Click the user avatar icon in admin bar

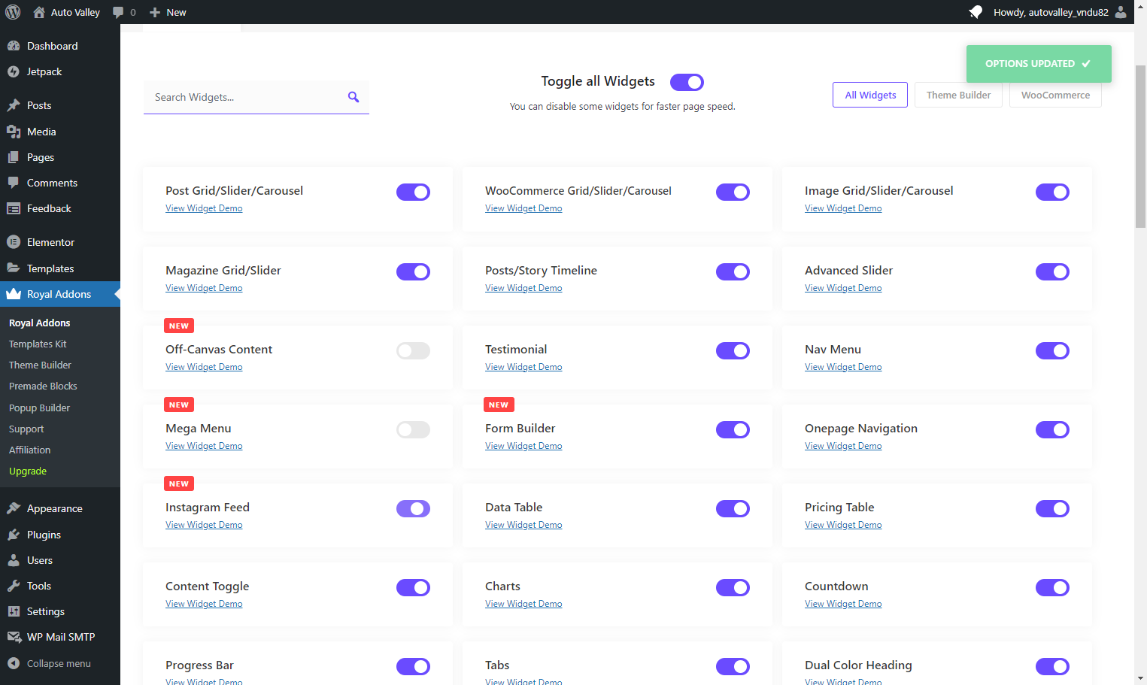coord(1121,12)
